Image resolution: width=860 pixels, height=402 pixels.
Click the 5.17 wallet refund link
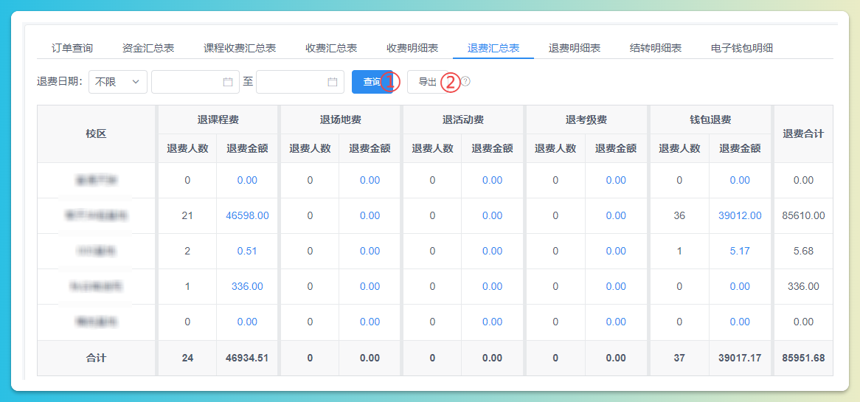pos(740,252)
